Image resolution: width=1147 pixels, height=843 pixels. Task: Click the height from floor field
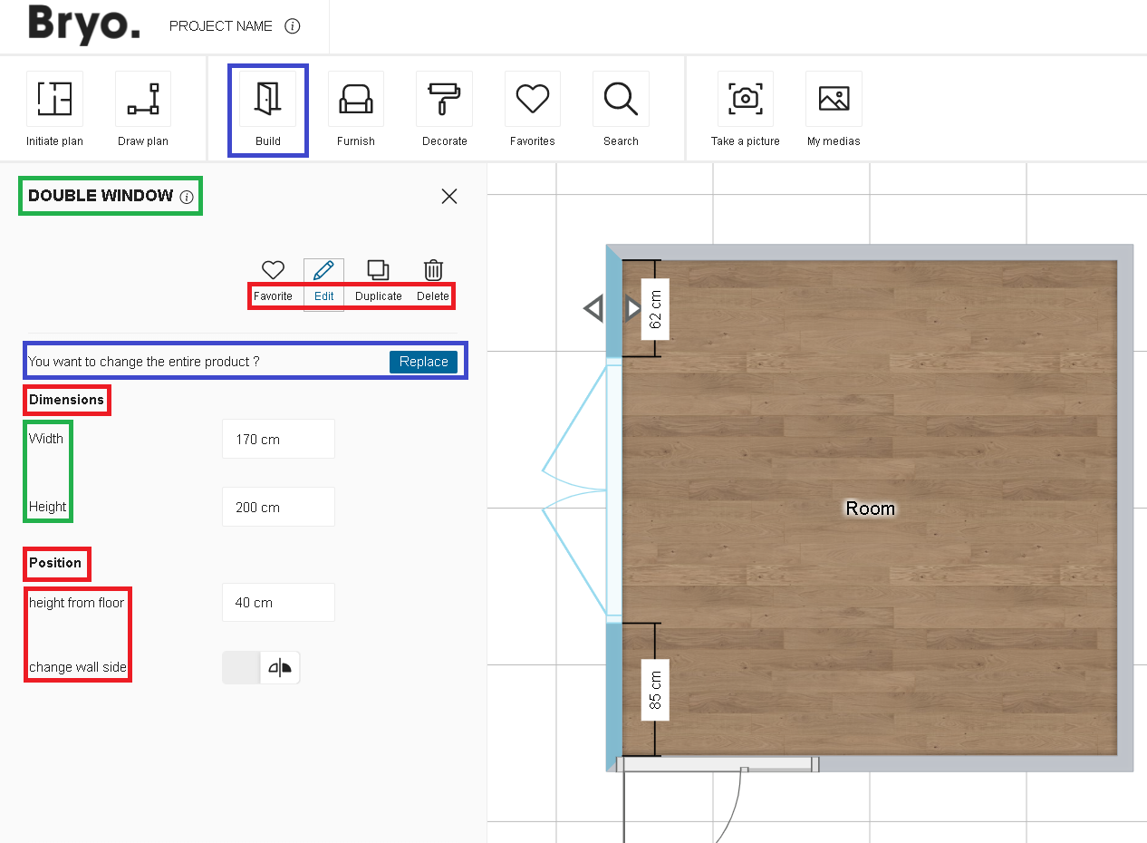coord(278,603)
